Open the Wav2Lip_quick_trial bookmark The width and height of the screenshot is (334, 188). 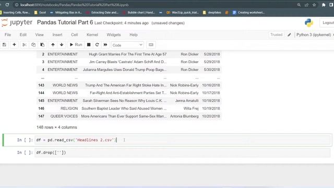click(183, 13)
